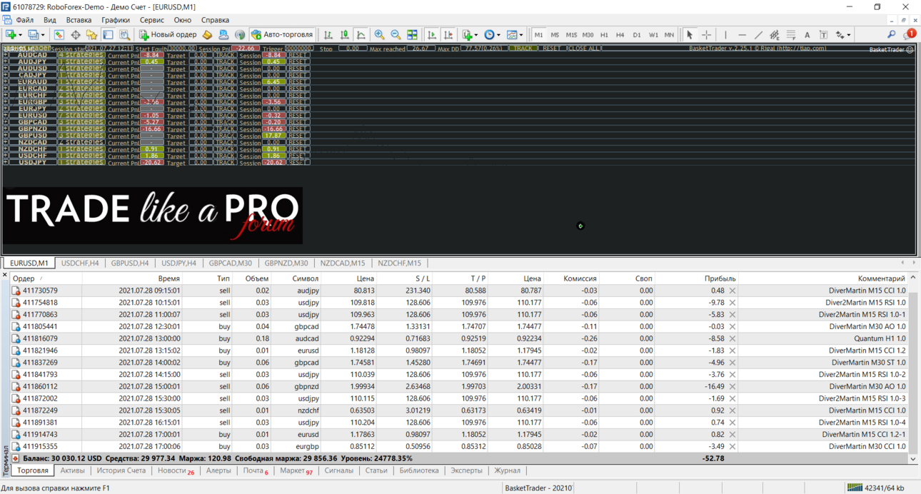Expand the EURUSD strategies row

pyautogui.click(x=5, y=115)
